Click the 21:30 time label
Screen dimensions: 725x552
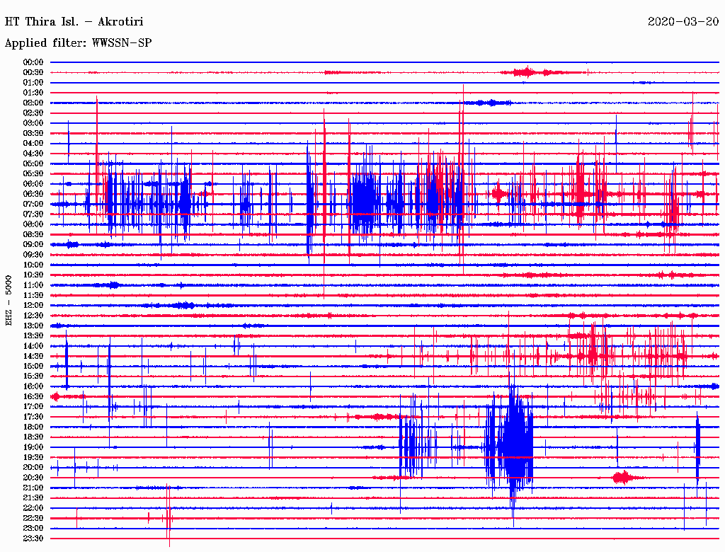33,498
